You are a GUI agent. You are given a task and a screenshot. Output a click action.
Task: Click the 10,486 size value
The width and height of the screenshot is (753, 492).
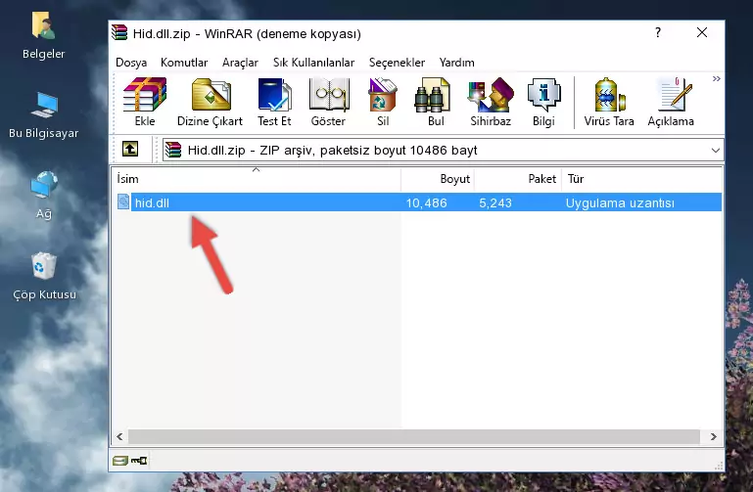coord(427,202)
